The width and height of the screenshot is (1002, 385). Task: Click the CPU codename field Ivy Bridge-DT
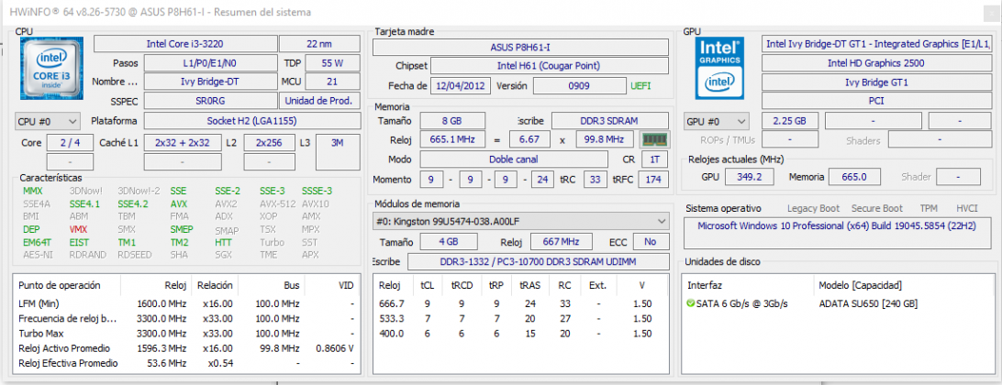pyautogui.click(x=209, y=82)
